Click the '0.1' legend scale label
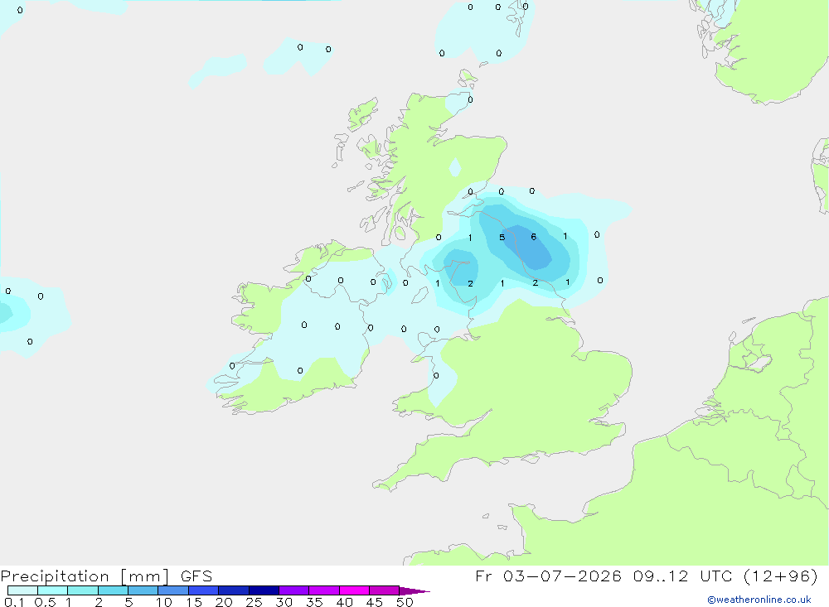Screen dimensions: 829x607 14,602
